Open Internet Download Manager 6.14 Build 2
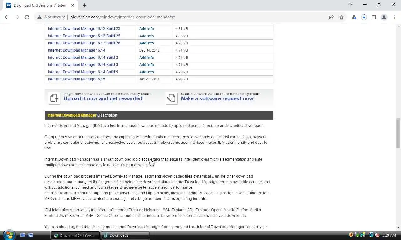 pyautogui.click(x=83, y=57)
